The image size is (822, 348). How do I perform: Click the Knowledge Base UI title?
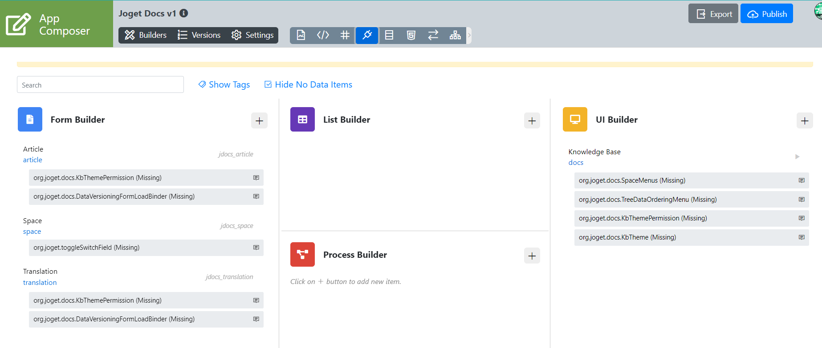(594, 152)
